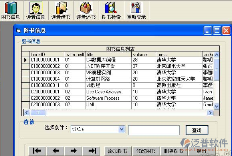Click the table vertical scrollbar down arrow

pyautogui.click(x=216, y=106)
